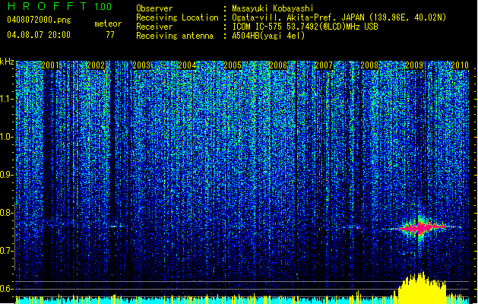478x304 pixels.
Task: Click the tall yellow signal power peak
Action: click(422, 287)
